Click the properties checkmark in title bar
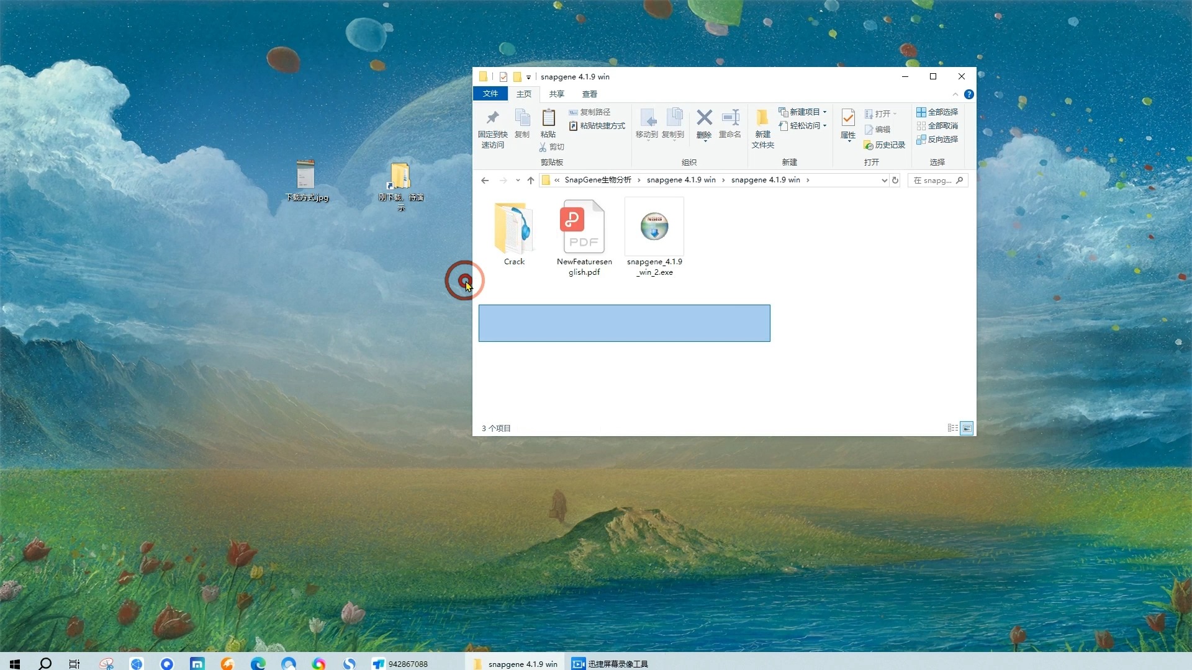The width and height of the screenshot is (1192, 670). tap(503, 77)
